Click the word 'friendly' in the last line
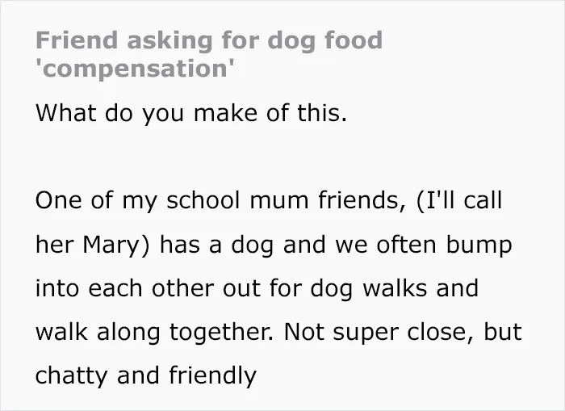This screenshot has width=565, height=411. [212, 375]
